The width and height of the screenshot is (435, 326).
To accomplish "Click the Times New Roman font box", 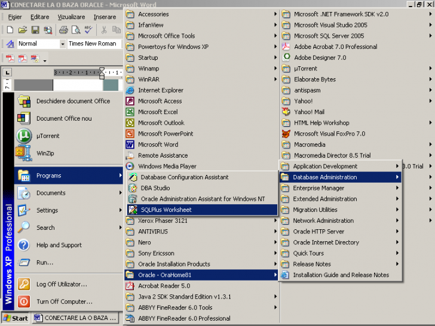I will tap(94, 44).
